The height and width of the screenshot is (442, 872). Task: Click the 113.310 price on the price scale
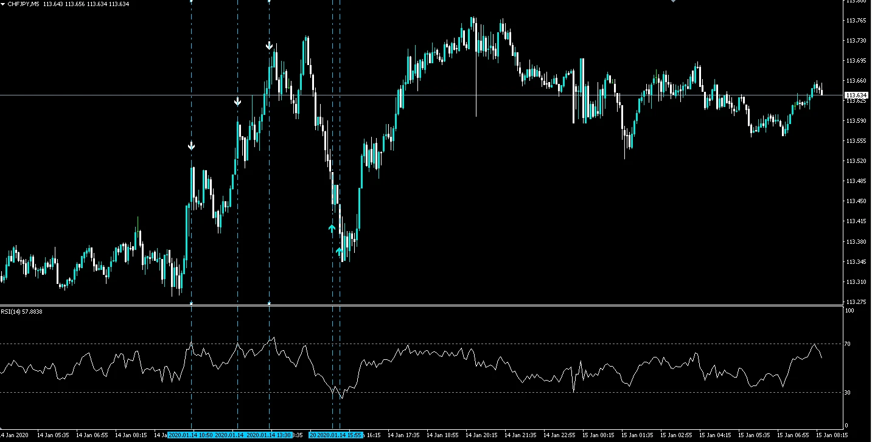coord(856,282)
